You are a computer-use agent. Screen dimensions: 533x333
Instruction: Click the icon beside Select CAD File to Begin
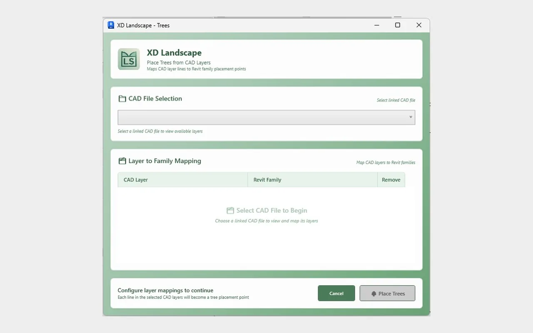(x=230, y=211)
